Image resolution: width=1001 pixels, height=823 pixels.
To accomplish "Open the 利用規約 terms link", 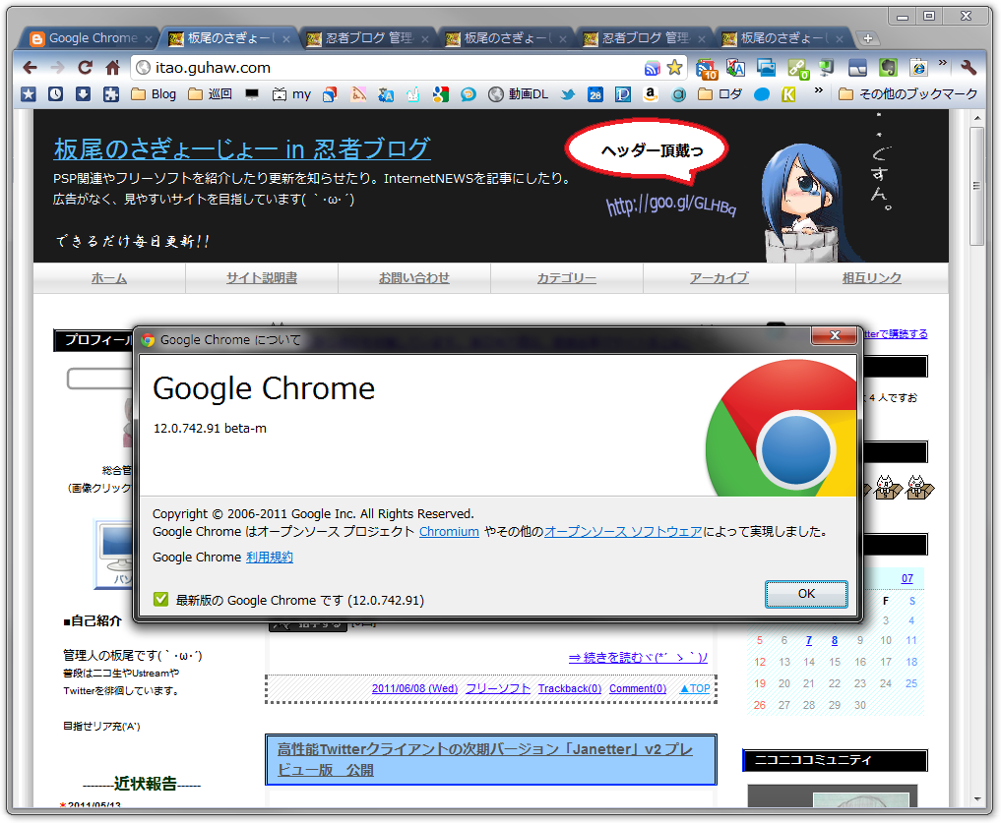I will coord(270,557).
